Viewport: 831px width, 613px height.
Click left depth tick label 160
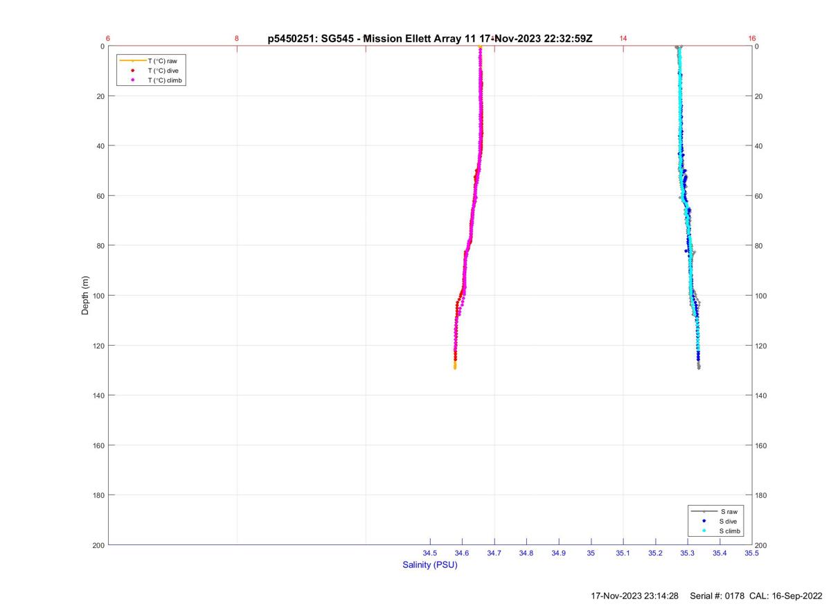98,445
